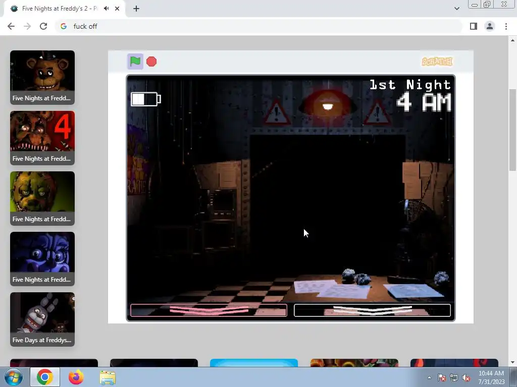The height and width of the screenshot is (387, 517).
Task: Click the glowing ceiling lamp in game
Action: pyautogui.click(x=327, y=105)
